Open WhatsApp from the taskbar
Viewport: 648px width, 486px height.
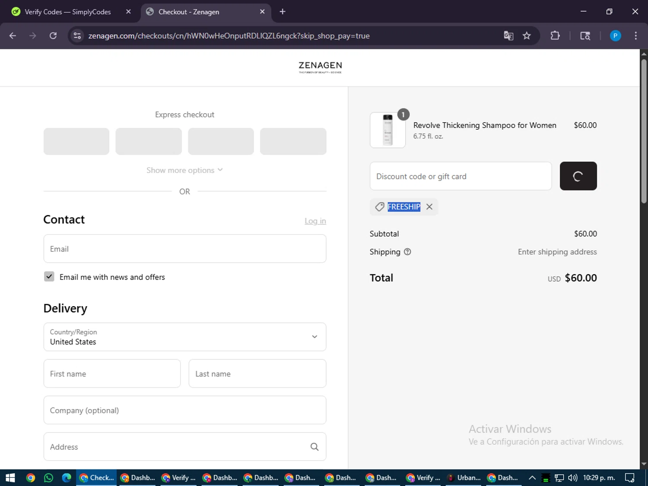point(48,478)
